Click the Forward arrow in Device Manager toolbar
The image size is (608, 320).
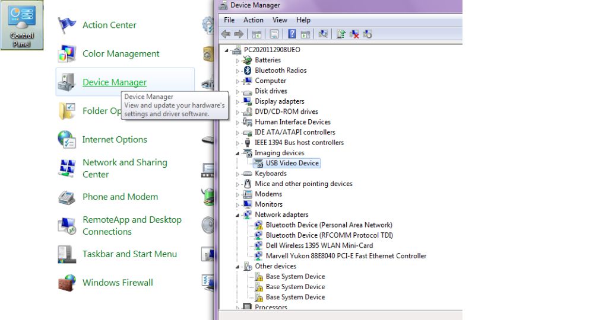(239, 34)
